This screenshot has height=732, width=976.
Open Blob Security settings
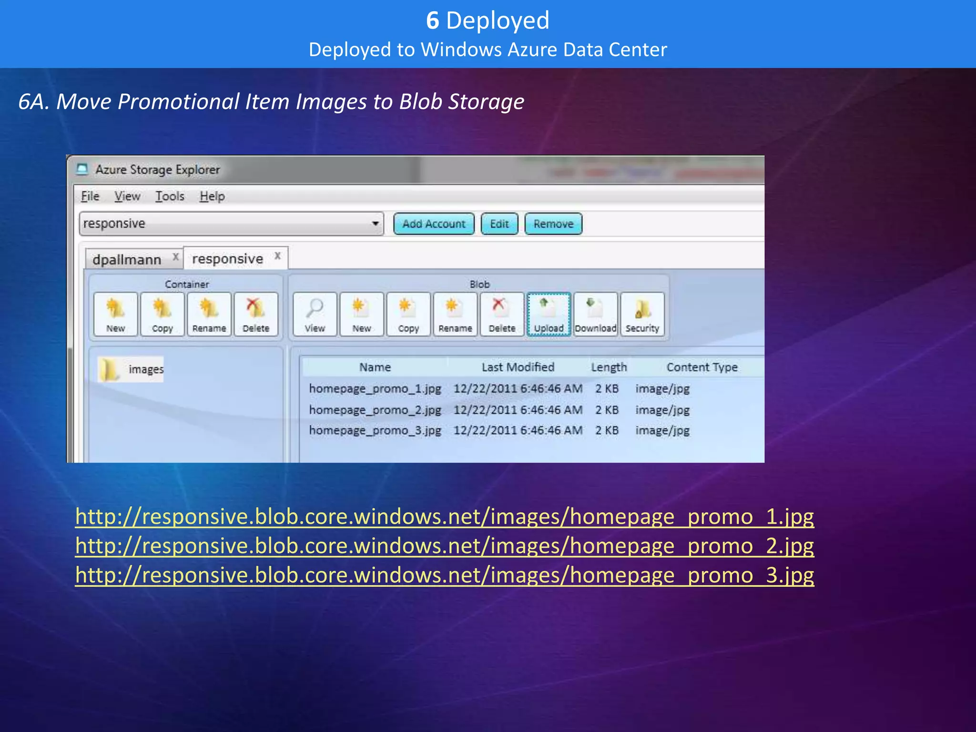pos(642,315)
